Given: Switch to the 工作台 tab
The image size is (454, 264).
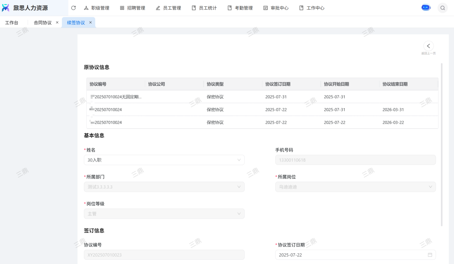Looking at the screenshot, I should point(11,23).
